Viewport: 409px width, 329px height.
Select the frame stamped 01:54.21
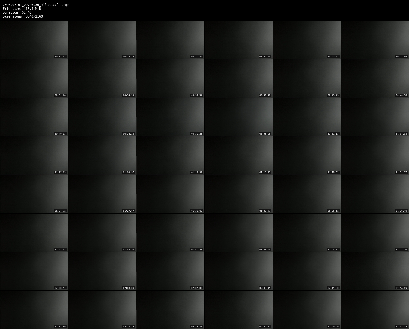[307, 233]
